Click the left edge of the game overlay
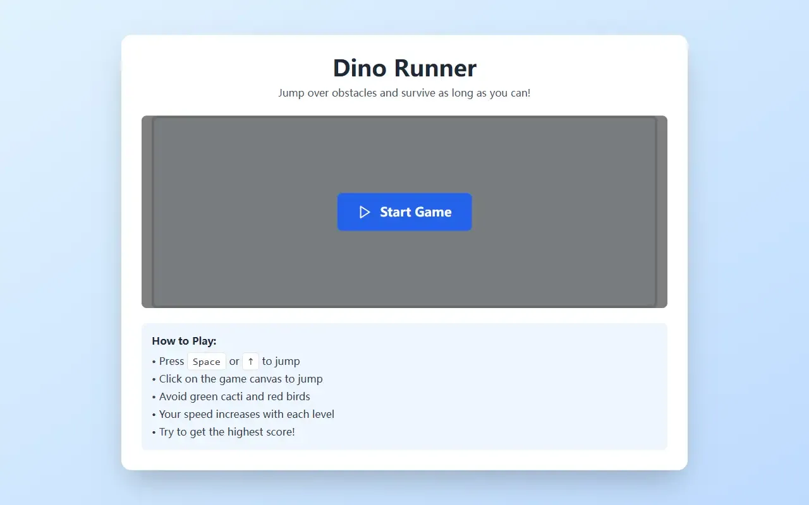The height and width of the screenshot is (505, 809). [147, 211]
